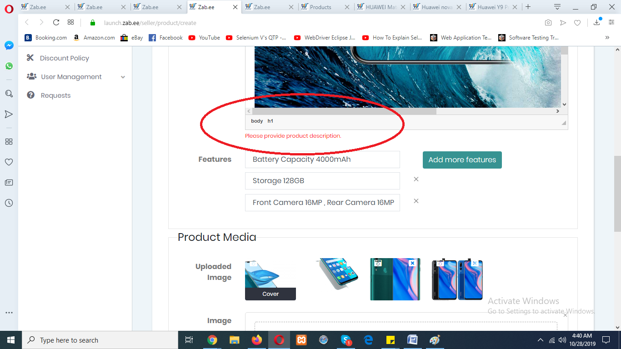This screenshot has width=621, height=349.
Task: Click Storage 128GB feature field
Action: (x=322, y=181)
